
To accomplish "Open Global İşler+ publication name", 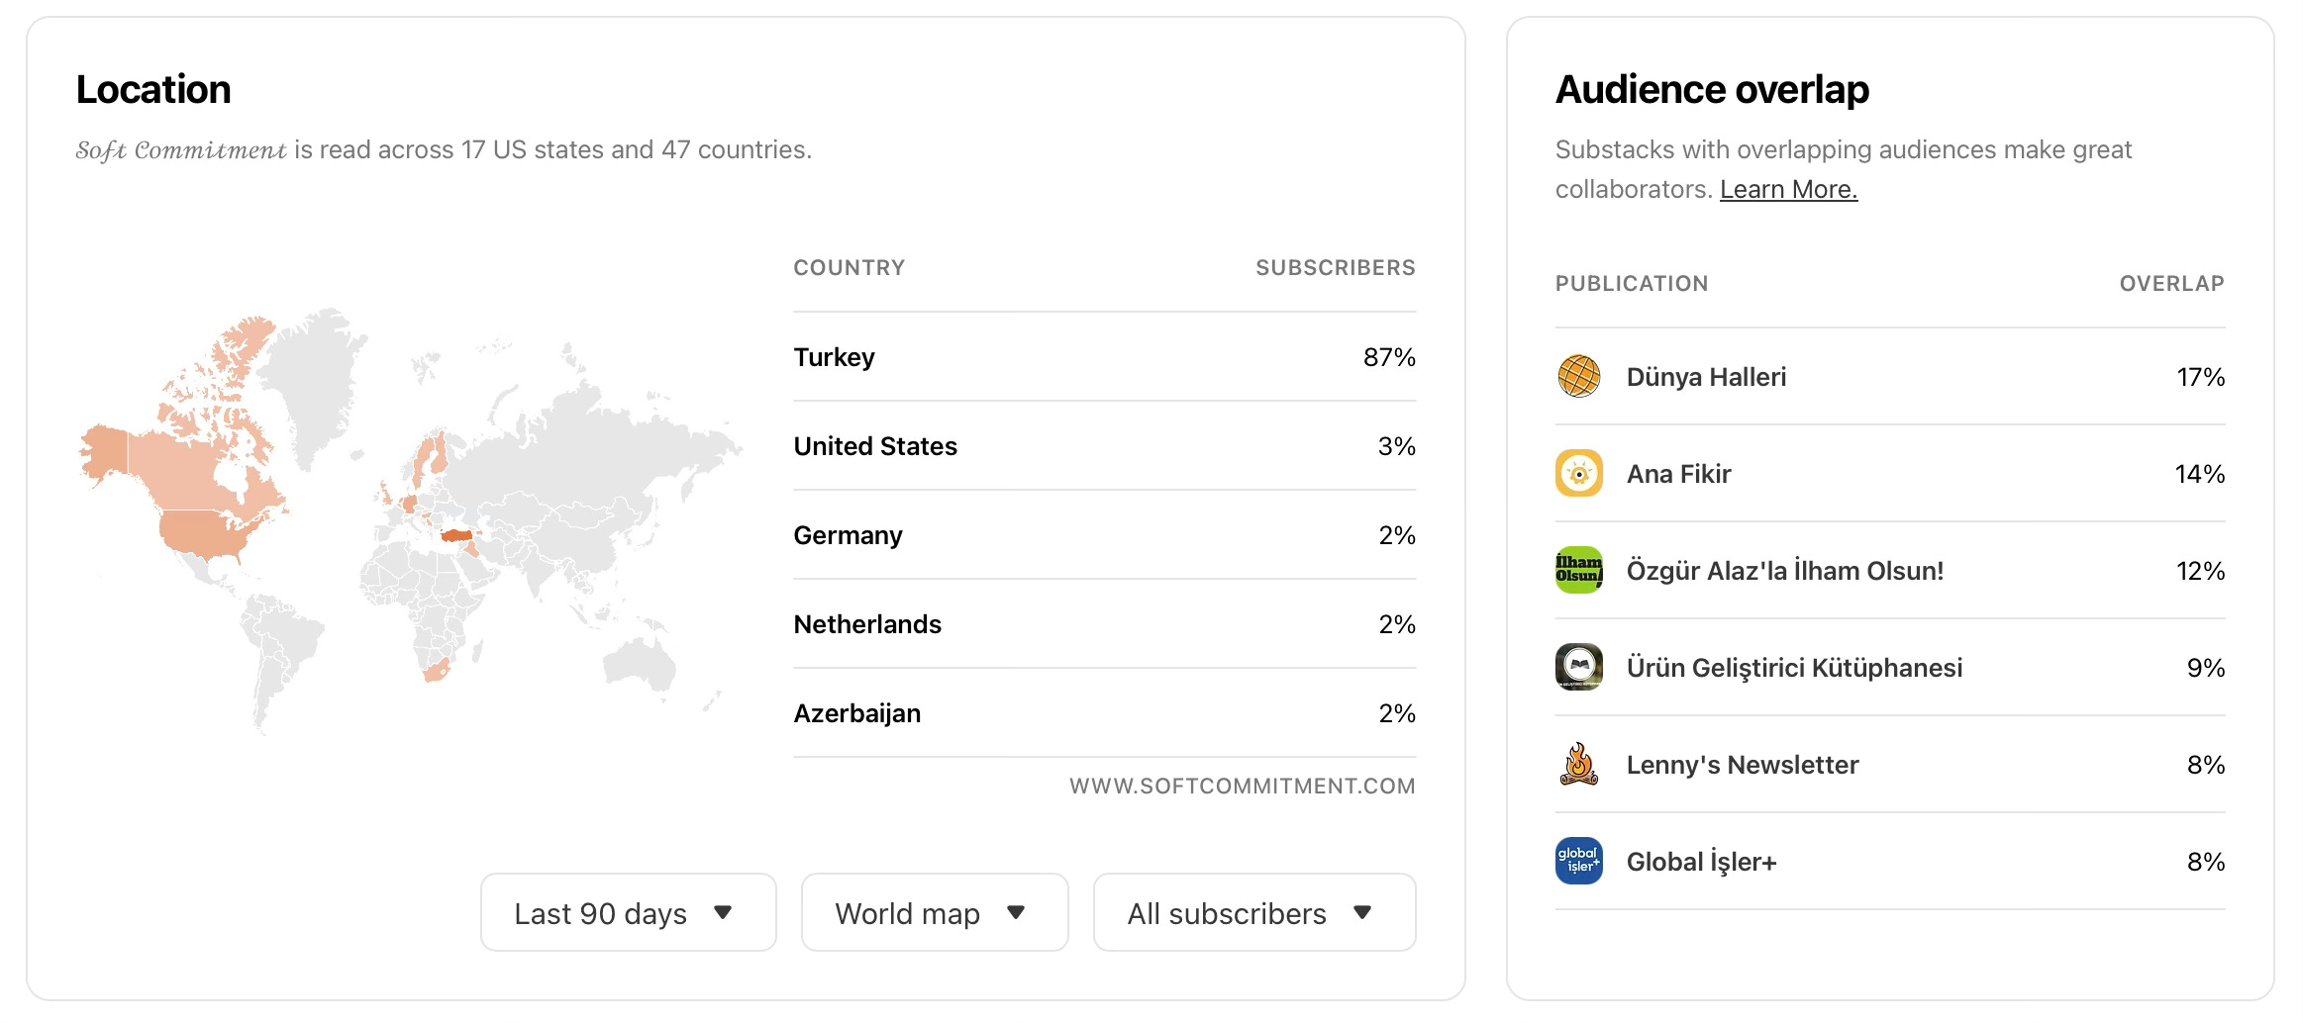I will 1701,862.
